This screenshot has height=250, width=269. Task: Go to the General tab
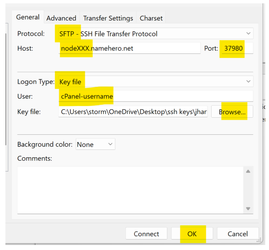tap(27, 17)
